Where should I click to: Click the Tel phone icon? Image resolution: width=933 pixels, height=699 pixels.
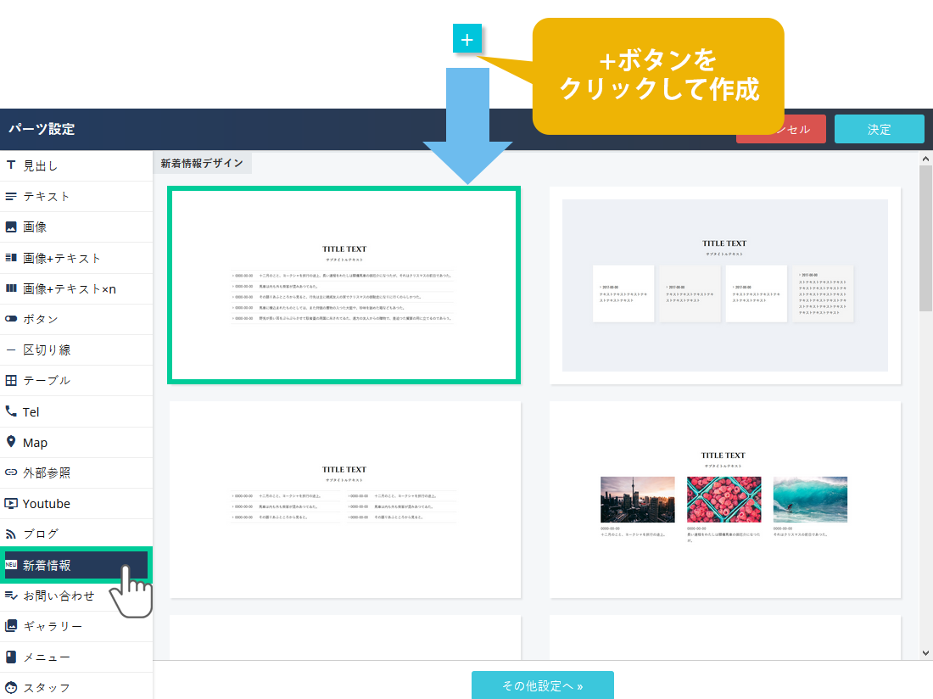[x=11, y=411]
